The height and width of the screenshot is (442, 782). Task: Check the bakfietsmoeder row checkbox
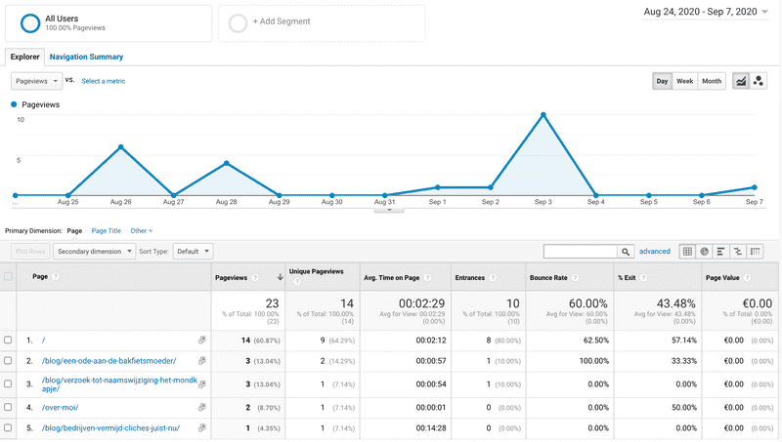8,360
